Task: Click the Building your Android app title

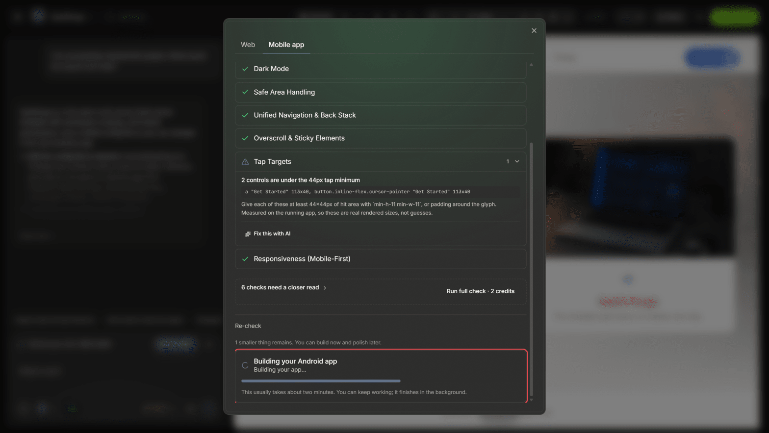Action: [x=295, y=361]
